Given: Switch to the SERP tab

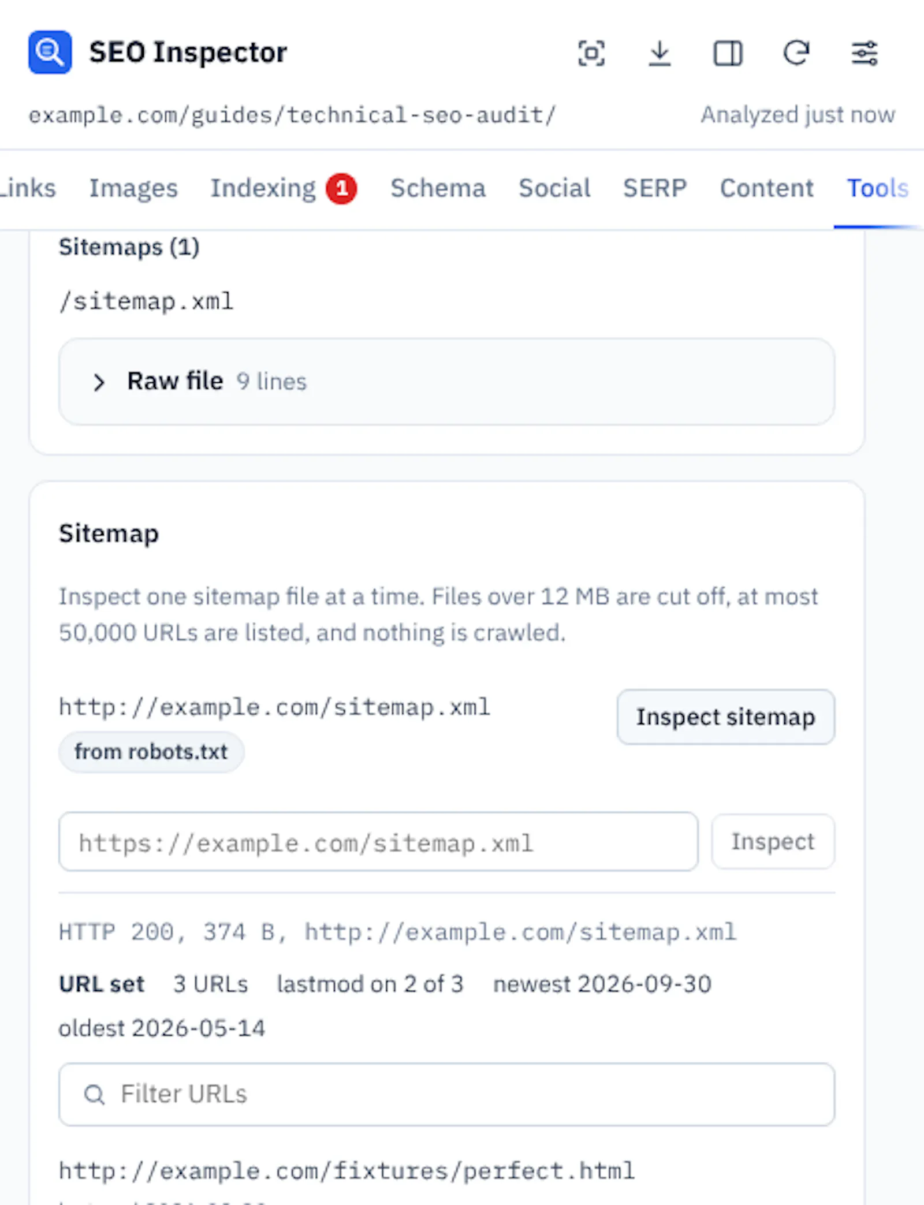Looking at the screenshot, I should 655,188.
